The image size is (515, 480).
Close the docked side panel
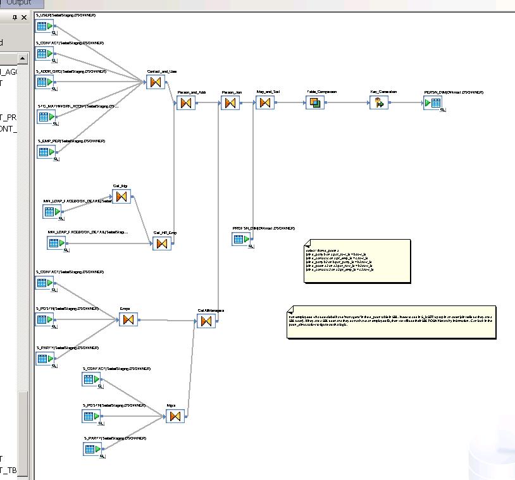point(25,17)
